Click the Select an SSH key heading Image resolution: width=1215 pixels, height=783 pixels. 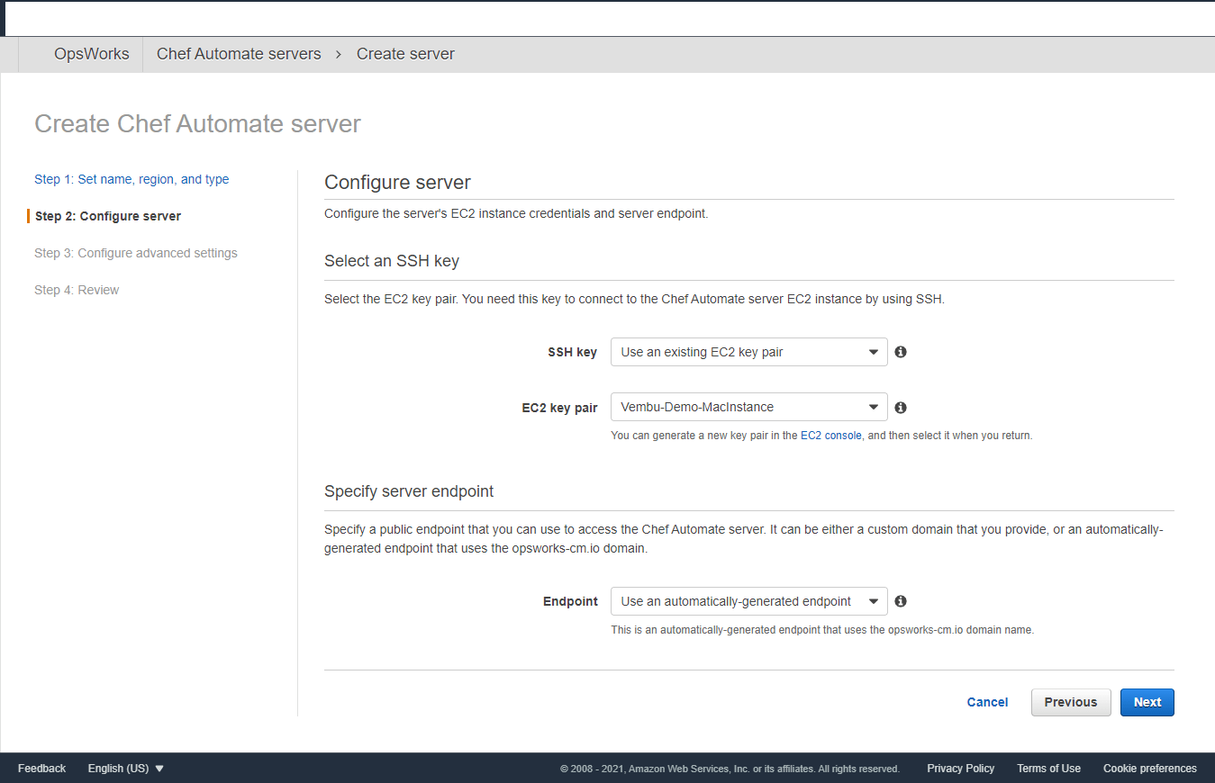(392, 261)
